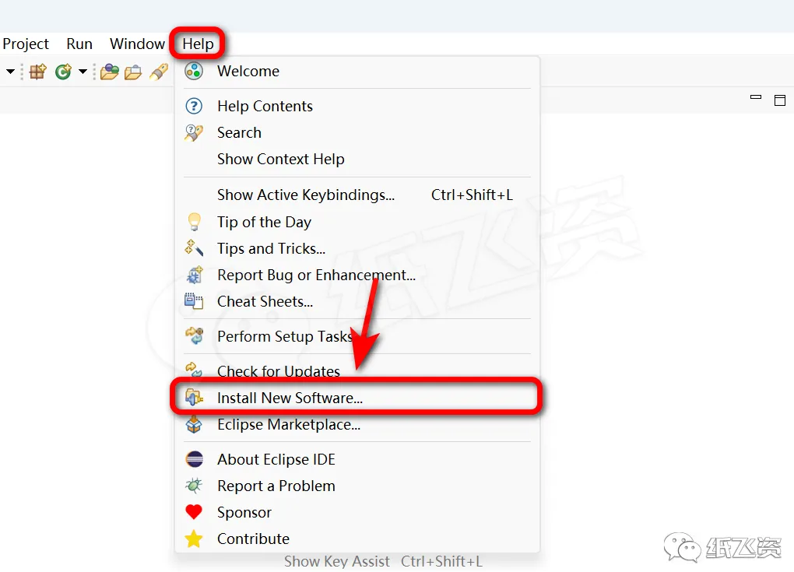The image size is (794, 572).
Task: Click the Help Contents question mark icon
Action: pos(194,107)
